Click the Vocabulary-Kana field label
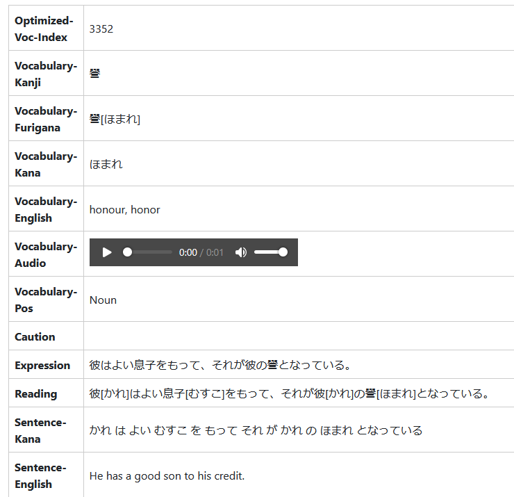Screen dimensions: 514x497 coord(46,164)
